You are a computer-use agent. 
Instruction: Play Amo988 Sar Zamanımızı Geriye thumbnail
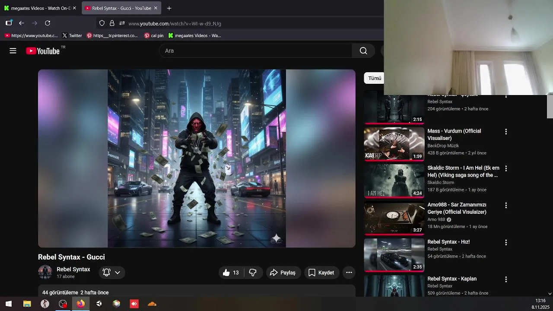[394, 218]
